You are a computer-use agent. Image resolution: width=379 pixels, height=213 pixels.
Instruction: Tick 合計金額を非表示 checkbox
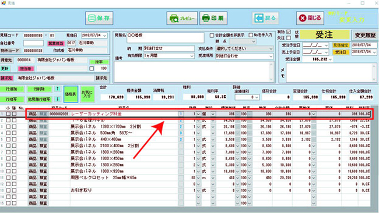pyautogui.click(x=212, y=35)
